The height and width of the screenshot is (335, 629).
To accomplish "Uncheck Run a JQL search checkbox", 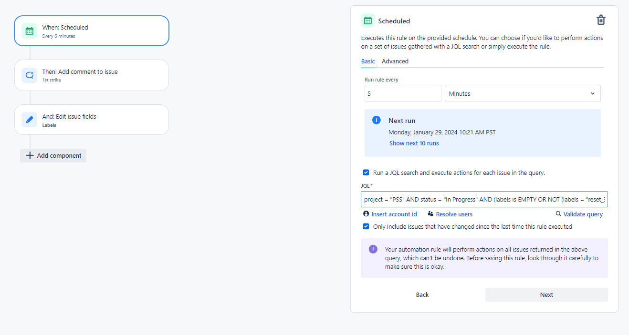I will point(366,173).
